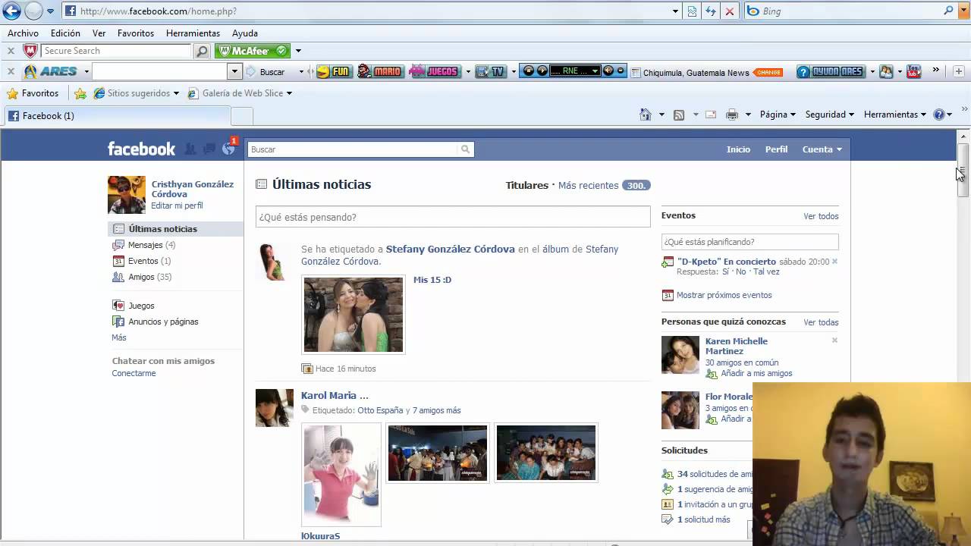Click the browser Back arrow button
Image resolution: width=971 pixels, height=546 pixels.
[11, 11]
